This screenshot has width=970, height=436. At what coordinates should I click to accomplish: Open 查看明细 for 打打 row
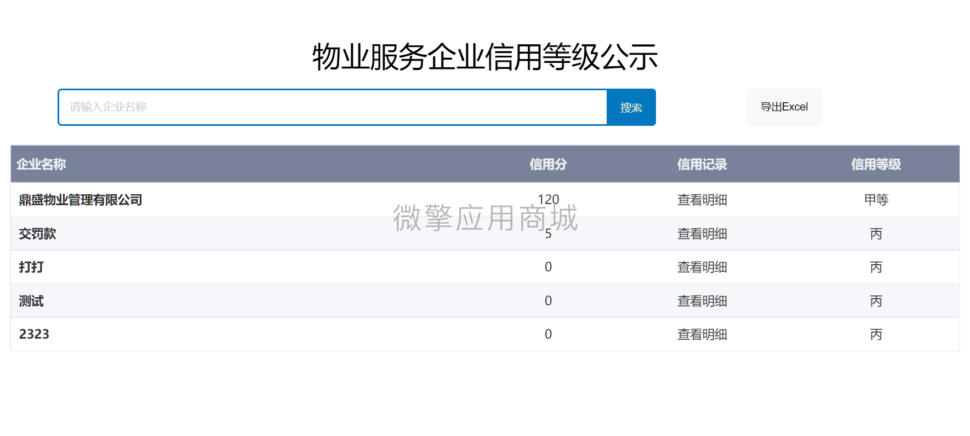coord(702,268)
